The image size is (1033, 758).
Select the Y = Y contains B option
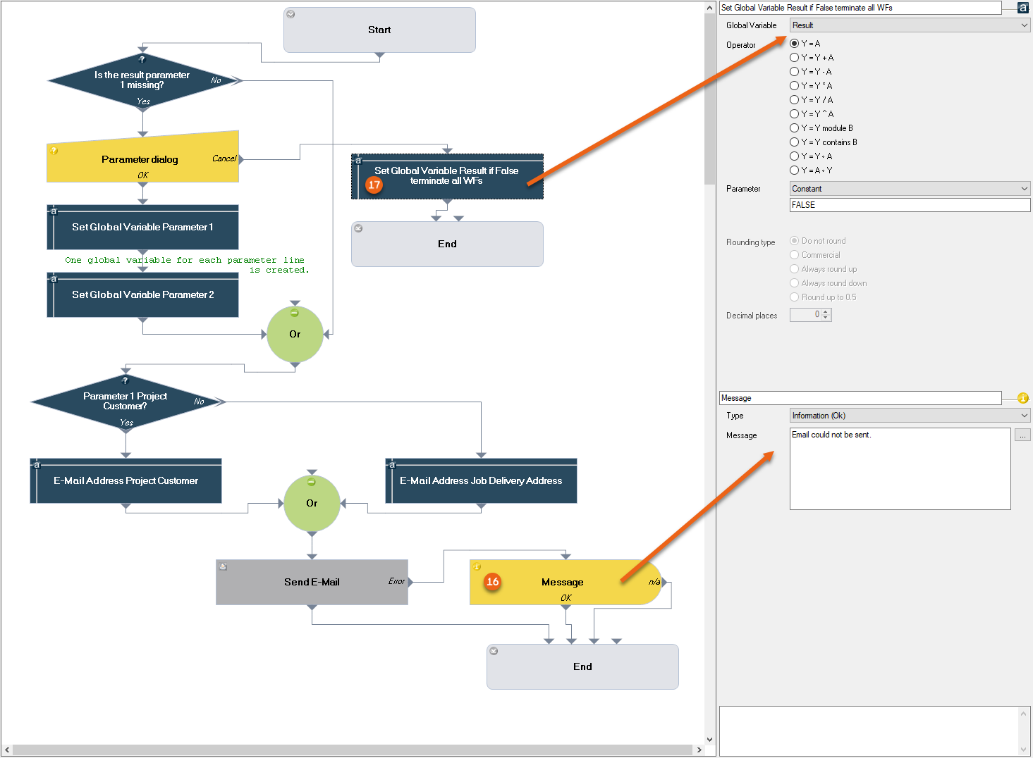[795, 142]
